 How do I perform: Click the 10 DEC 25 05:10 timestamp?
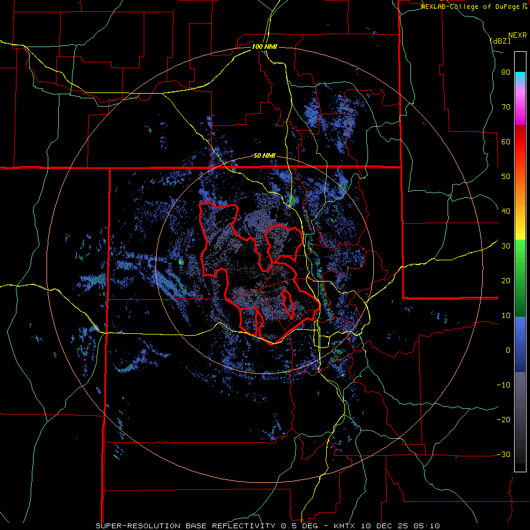tap(401, 526)
